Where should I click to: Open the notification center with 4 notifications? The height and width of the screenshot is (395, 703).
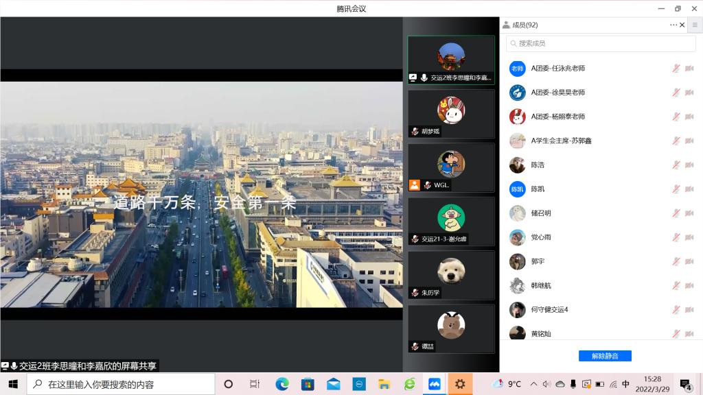685,384
